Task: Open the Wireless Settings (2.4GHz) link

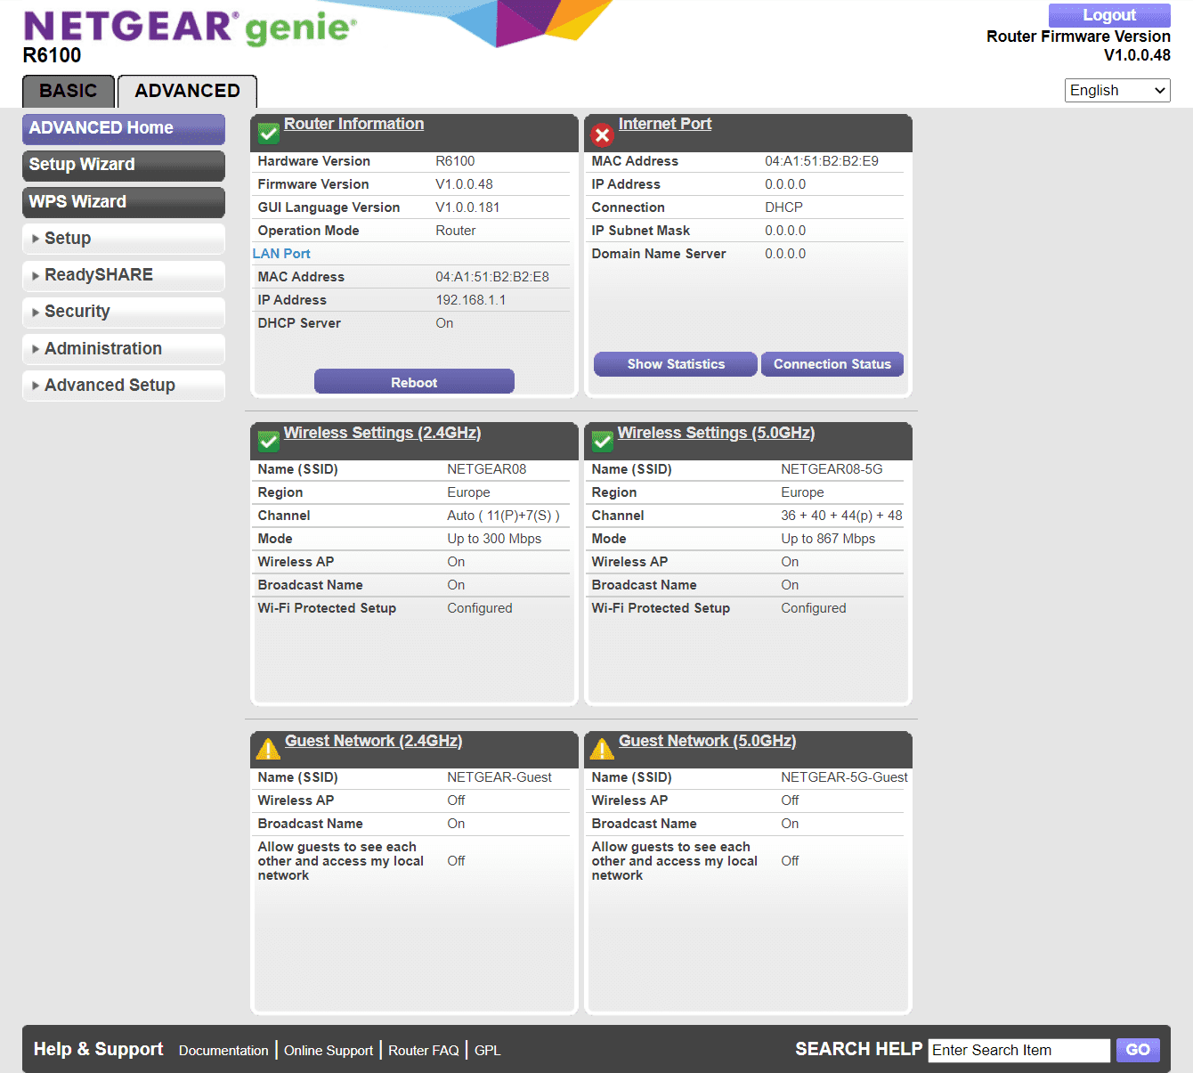Action: tap(382, 433)
